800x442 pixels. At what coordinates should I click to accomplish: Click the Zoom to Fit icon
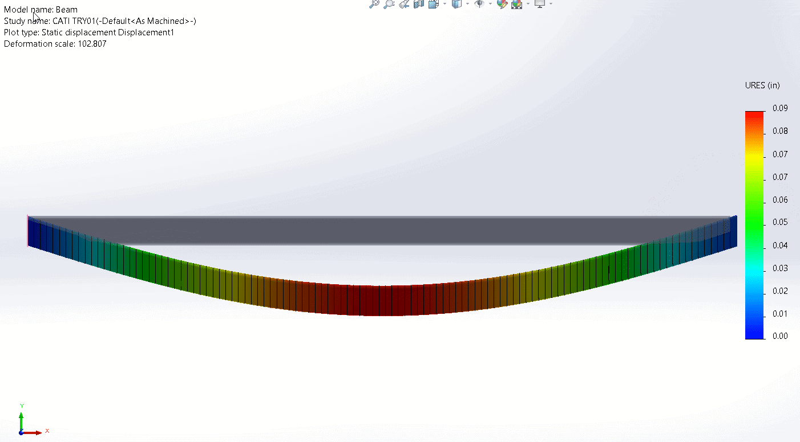[374, 3]
